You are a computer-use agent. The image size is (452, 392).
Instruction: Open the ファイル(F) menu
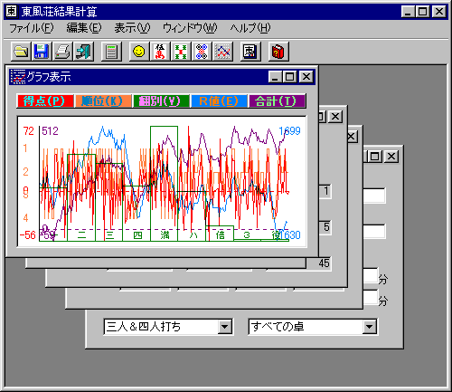32,28
